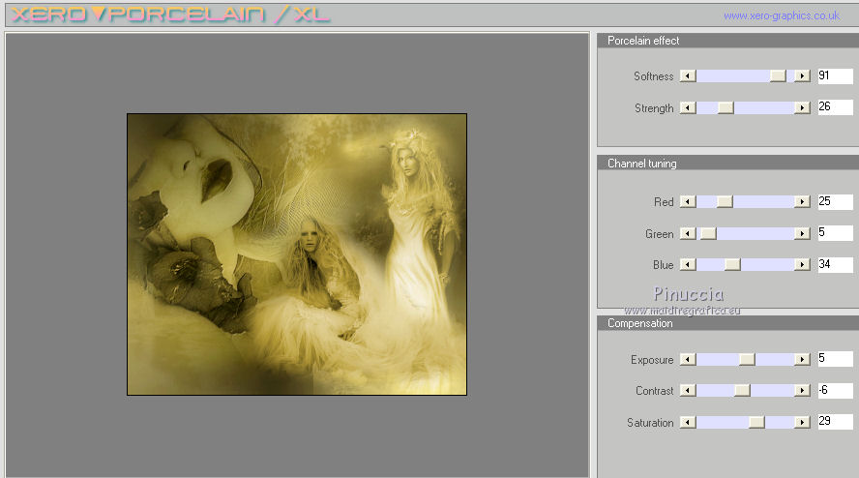Focus the Green value field showing 5
The height and width of the screenshot is (478, 859).
pyautogui.click(x=836, y=233)
